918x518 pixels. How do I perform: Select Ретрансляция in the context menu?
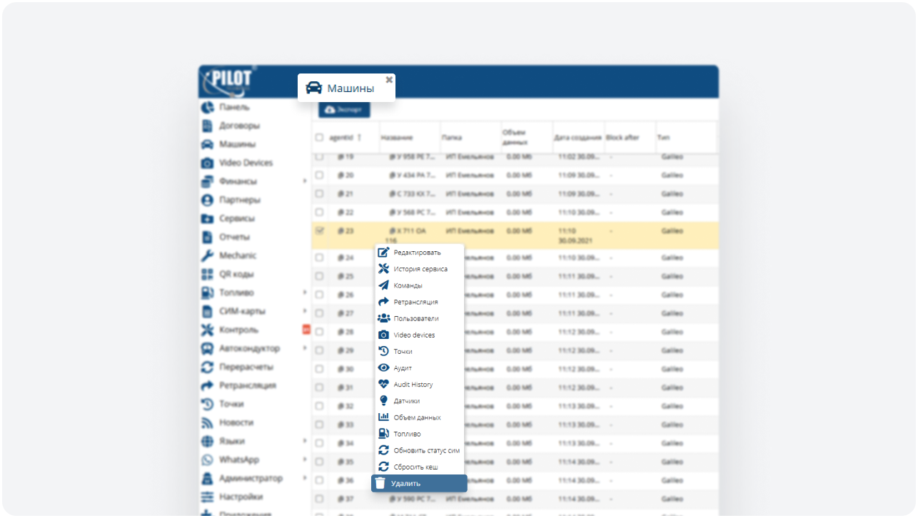(415, 303)
